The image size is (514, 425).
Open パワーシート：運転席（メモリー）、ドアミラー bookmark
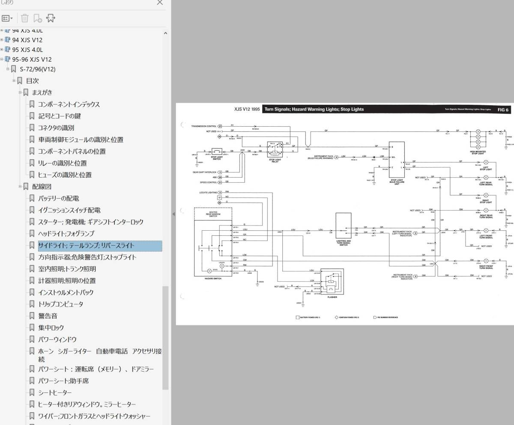click(x=96, y=369)
